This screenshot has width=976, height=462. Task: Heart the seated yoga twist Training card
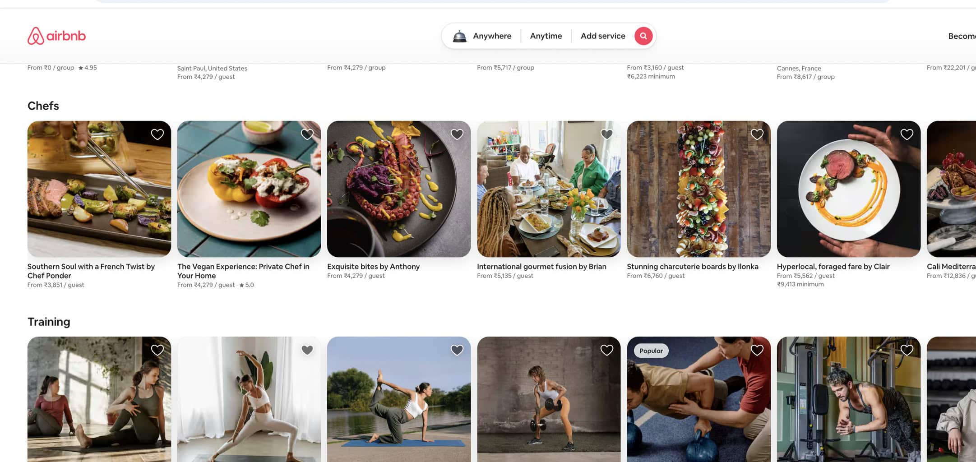[157, 350]
